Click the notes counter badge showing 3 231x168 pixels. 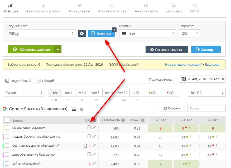tap(114, 30)
